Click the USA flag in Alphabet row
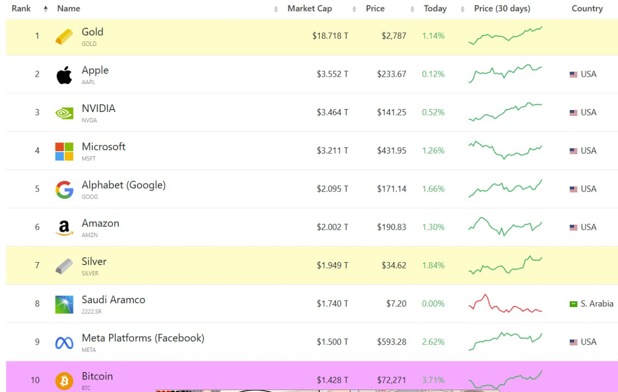Image resolution: width=618 pixels, height=392 pixels. pos(574,189)
